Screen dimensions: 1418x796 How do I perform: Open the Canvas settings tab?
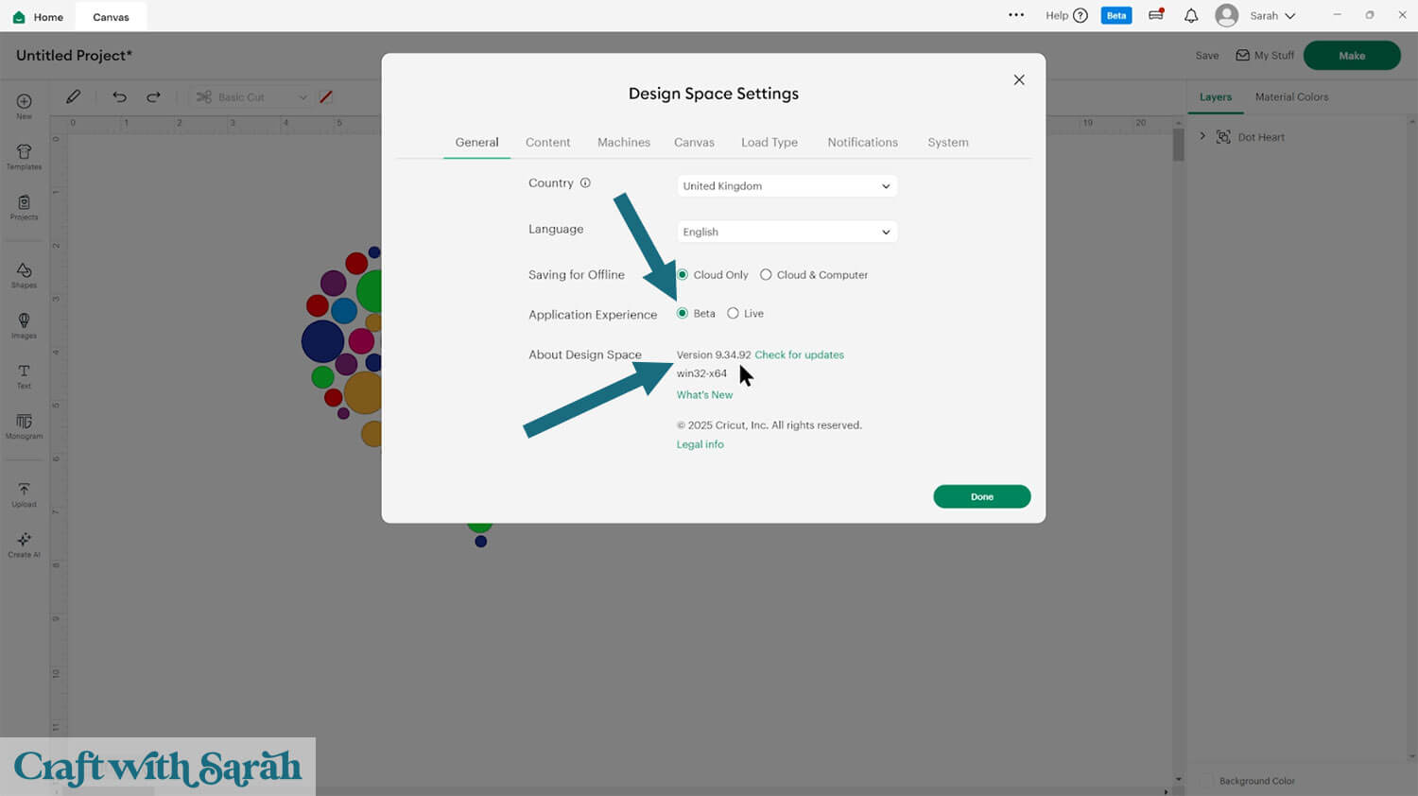tap(694, 142)
